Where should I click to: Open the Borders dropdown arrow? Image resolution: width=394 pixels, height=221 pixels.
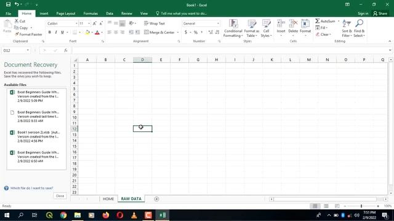[x=80, y=33]
